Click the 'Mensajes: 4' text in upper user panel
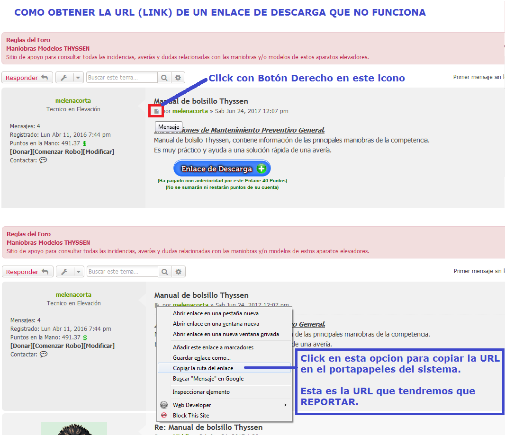 [25, 126]
